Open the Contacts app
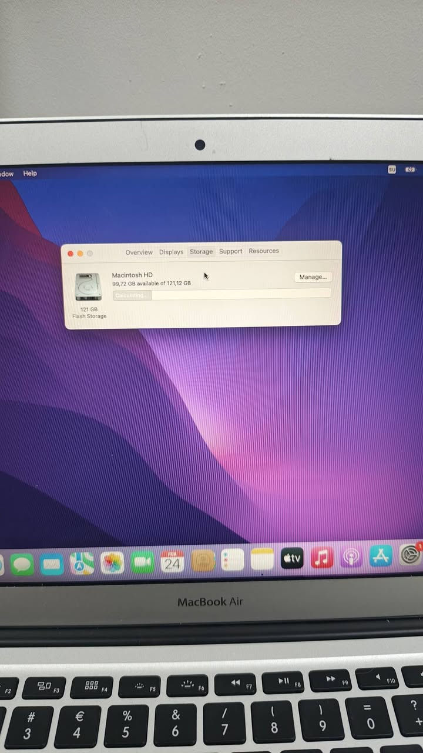 coord(203,561)
